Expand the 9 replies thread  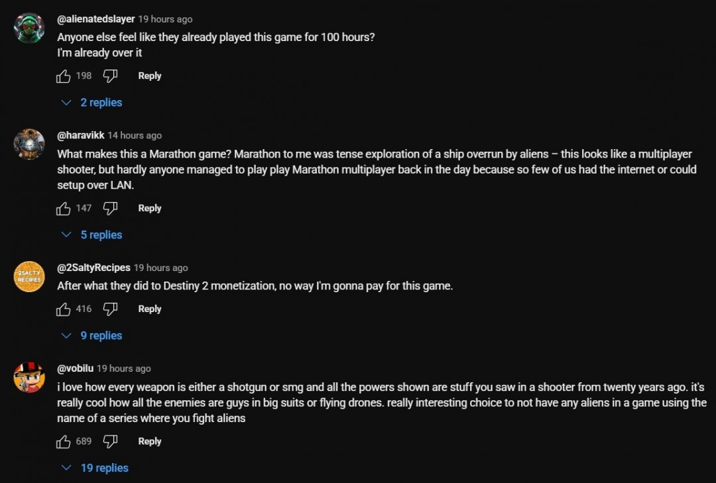93,336
